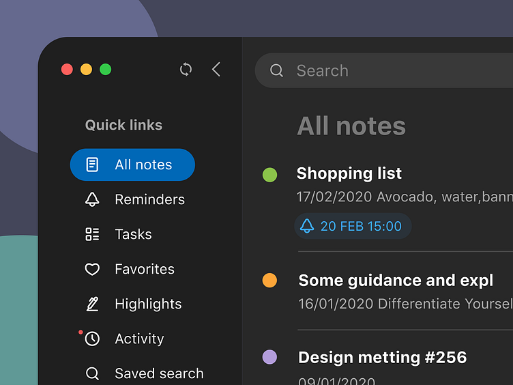This screenshot has width=513, height=385.
Task: Click the Highlights pen icon
Action: [92, 304]
